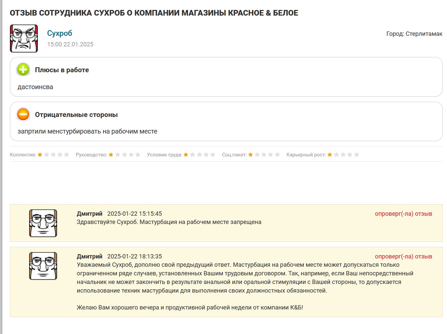Click the green plus icon by Плюсы в работе
This screenshot has height=334, width=447.
pos(23,70)
